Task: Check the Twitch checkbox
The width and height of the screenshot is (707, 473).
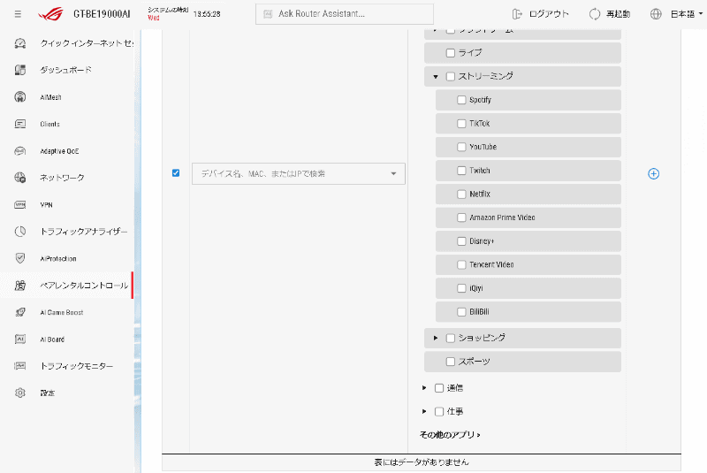Action: point(461,171)
